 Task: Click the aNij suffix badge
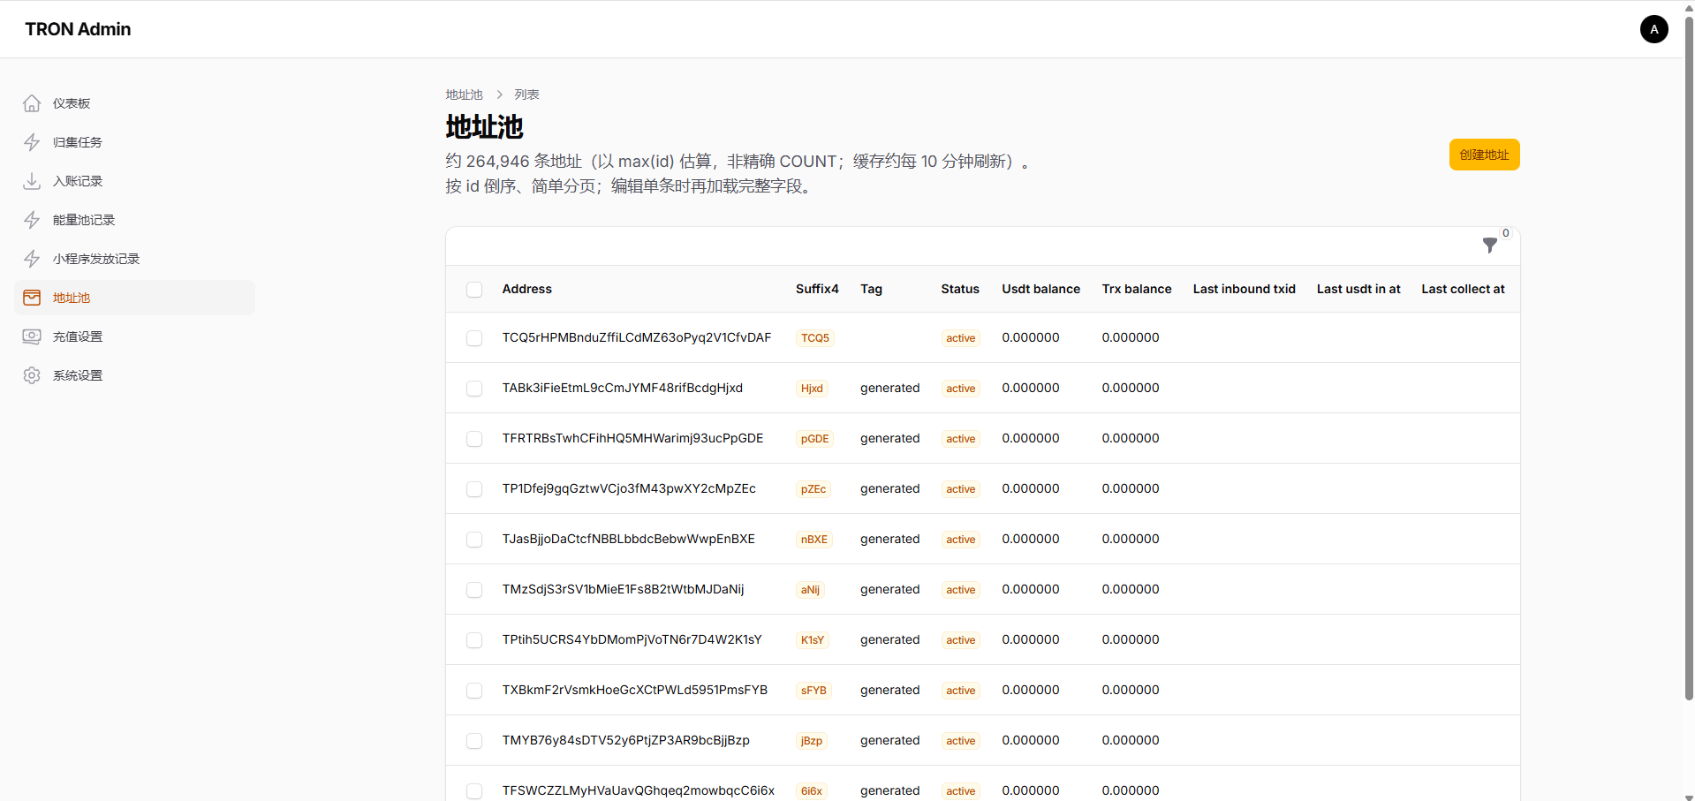pyautogui.click(x=810, y=590)
